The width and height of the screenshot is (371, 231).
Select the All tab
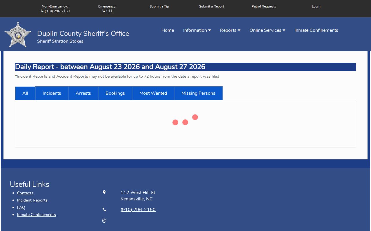pos(25,93)
